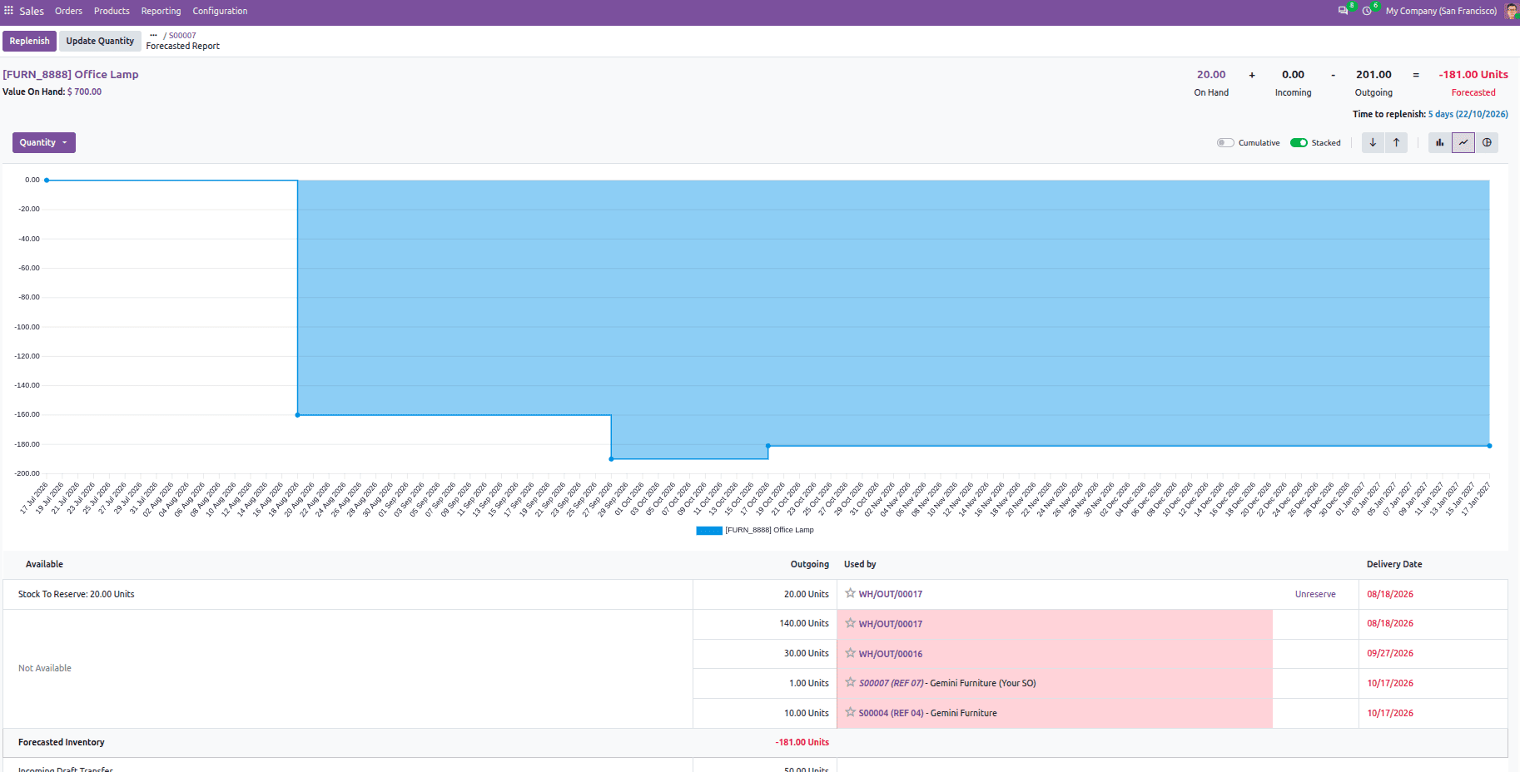Viewport: 1520px width, 772px height.
Task: Star the S00007 (REF 07) row
Action: (850, 682)
